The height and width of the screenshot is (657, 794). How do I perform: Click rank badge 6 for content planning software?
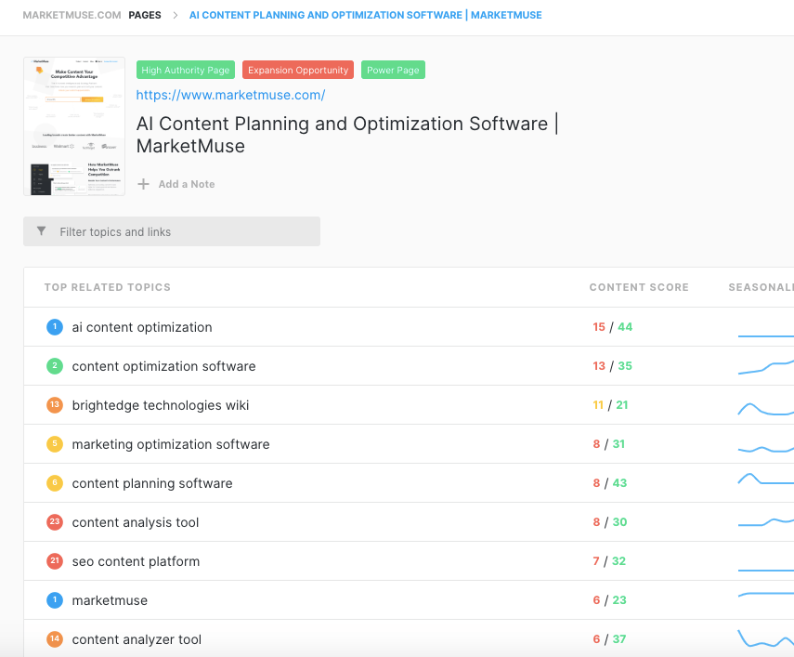(x=55, y=483)
